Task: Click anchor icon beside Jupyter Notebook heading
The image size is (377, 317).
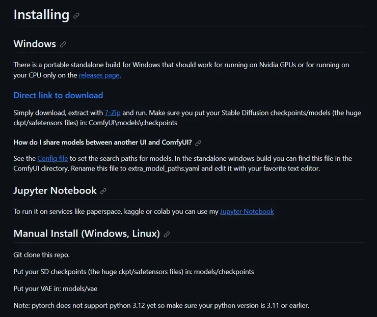Action: click(103, 191)
